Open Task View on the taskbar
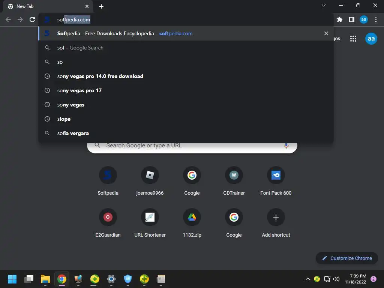 29,279
